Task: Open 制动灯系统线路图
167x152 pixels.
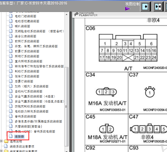Action: [27, 71]
